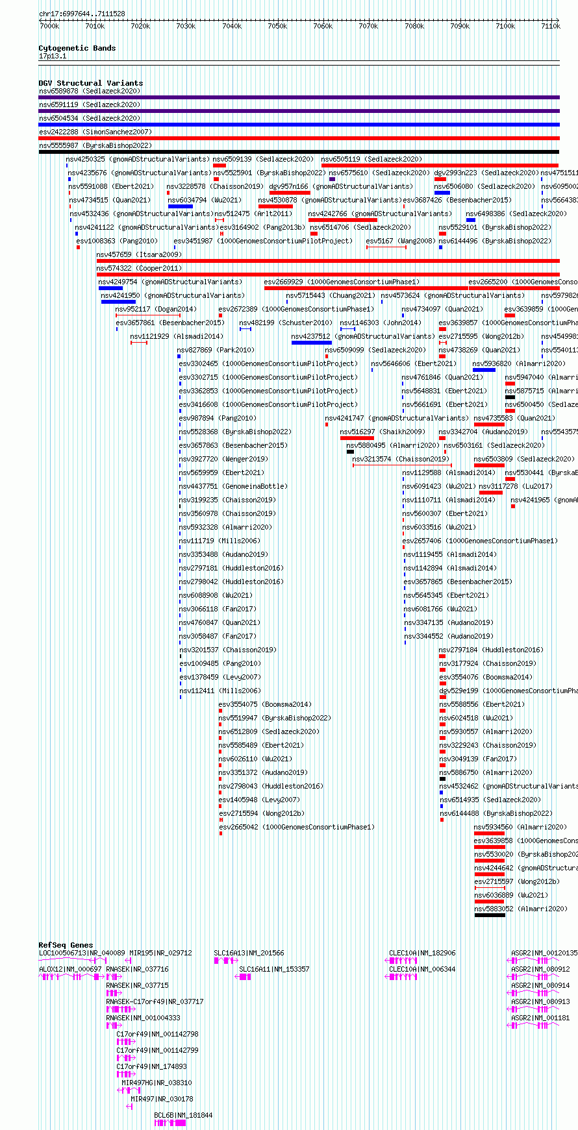This screenshot has height=1130, width=578.
Task: Select nsv952117 (Dogan2014) variant span
Action: (x=148, y=315)
